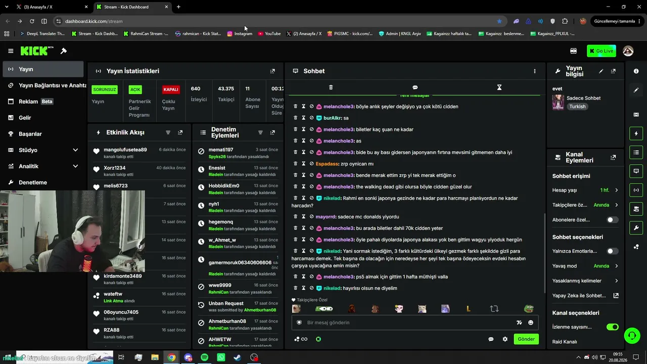Open the YouTube bookmark

click(269, 34)
